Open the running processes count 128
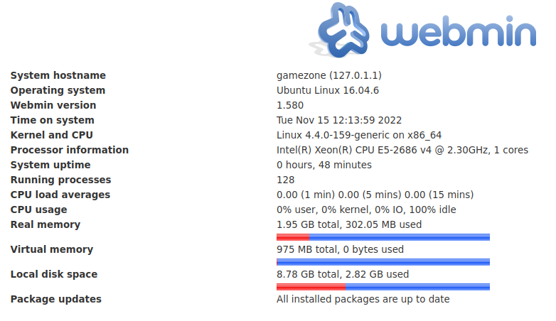The image size is (556, 321). [x=285, y=180]
